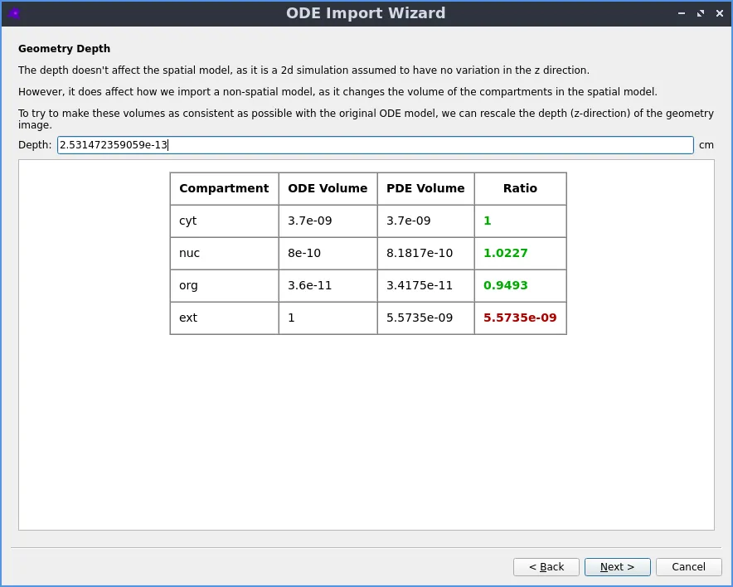Click the ext PDE volume 5.5735e-09
Viewport: 733px width, 587px height.
(425, 318)
